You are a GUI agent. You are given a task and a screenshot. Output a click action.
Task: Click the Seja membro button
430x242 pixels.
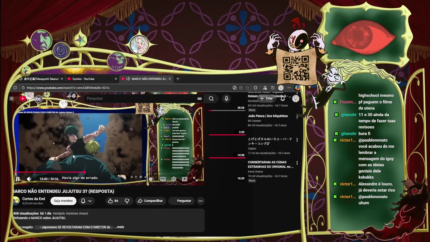tap(63, 201)
